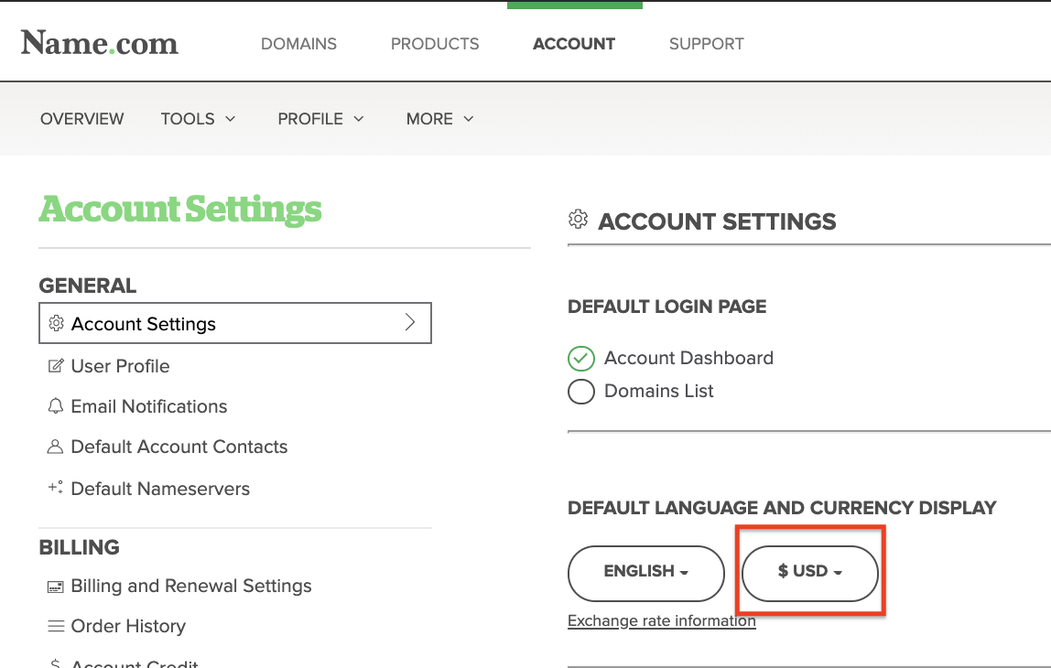The width and height of the screenshot is (1051, 668).
Task: Expand the TOOLS submenu
Action: tap(199, 119)
